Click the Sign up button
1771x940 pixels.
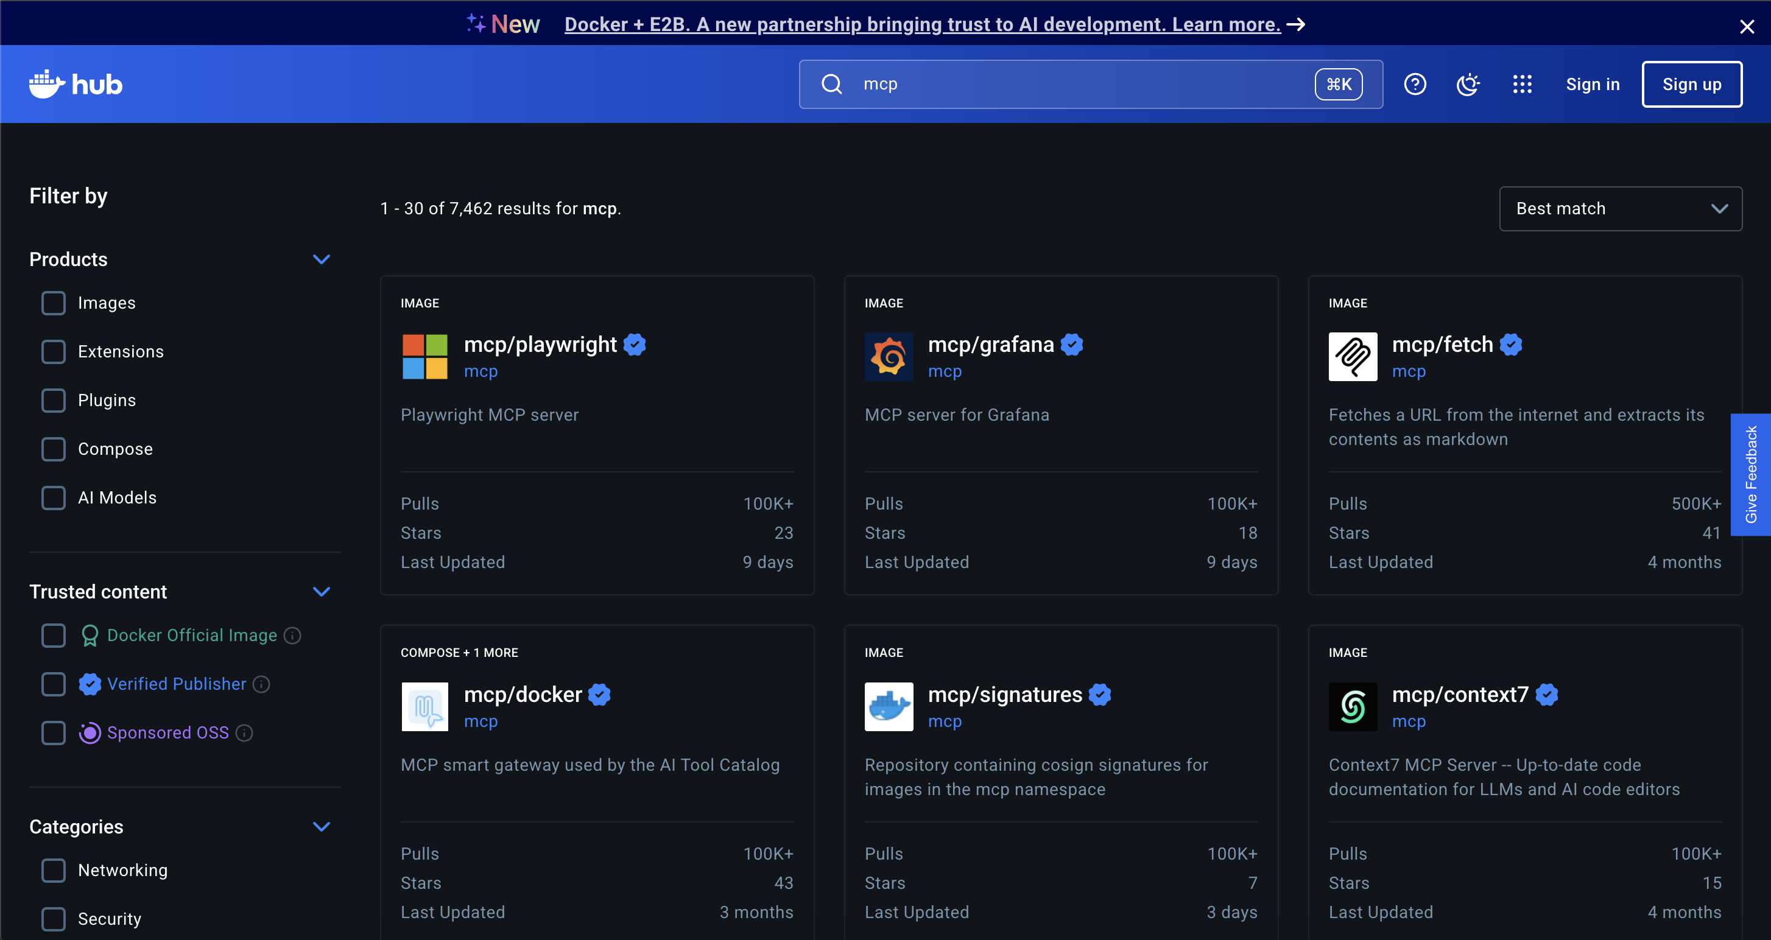coord(1692,84)
